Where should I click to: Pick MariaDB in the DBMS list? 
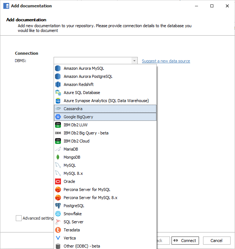(x=72, y=149)
